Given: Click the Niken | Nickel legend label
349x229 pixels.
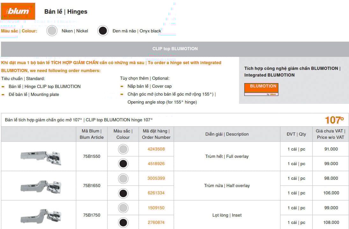Looking at the screenshot, I should point(75,31).
